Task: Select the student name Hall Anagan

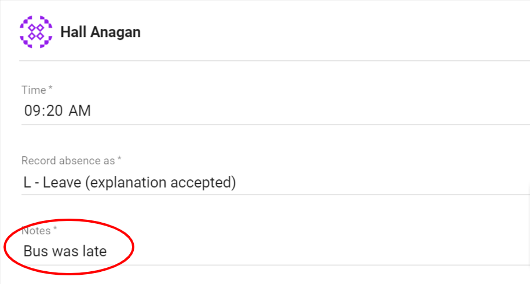Action: point(100,32)
